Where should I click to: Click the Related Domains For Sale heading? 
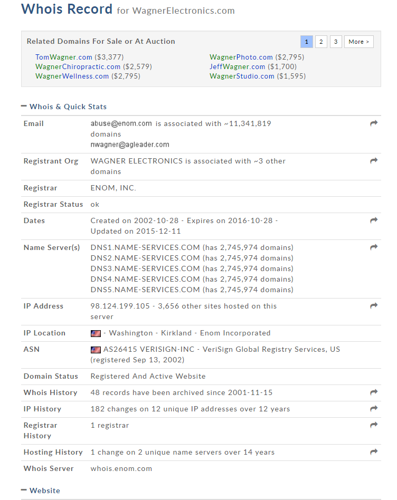101,41
